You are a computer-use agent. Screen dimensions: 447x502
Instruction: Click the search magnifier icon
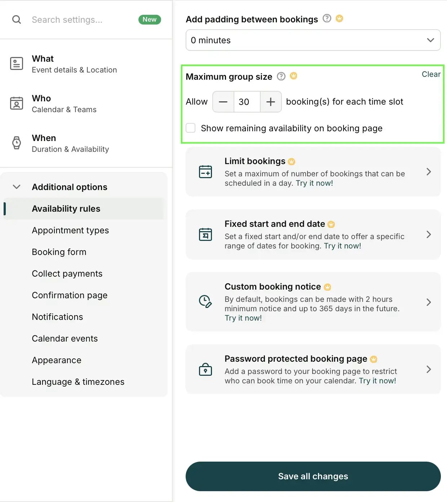(x=17, y=19)
